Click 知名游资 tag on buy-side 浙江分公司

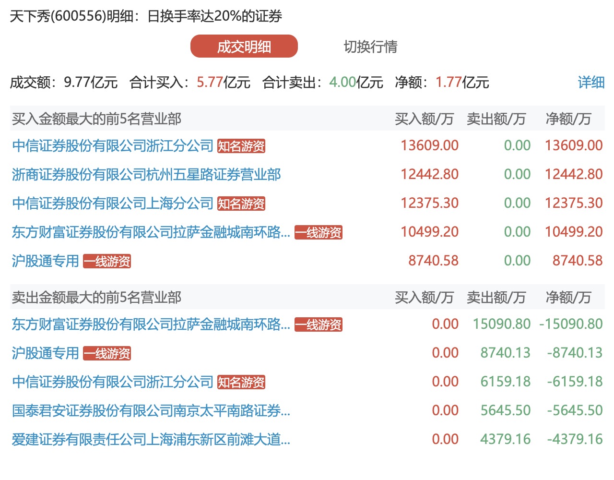click(x=241, y=146)
